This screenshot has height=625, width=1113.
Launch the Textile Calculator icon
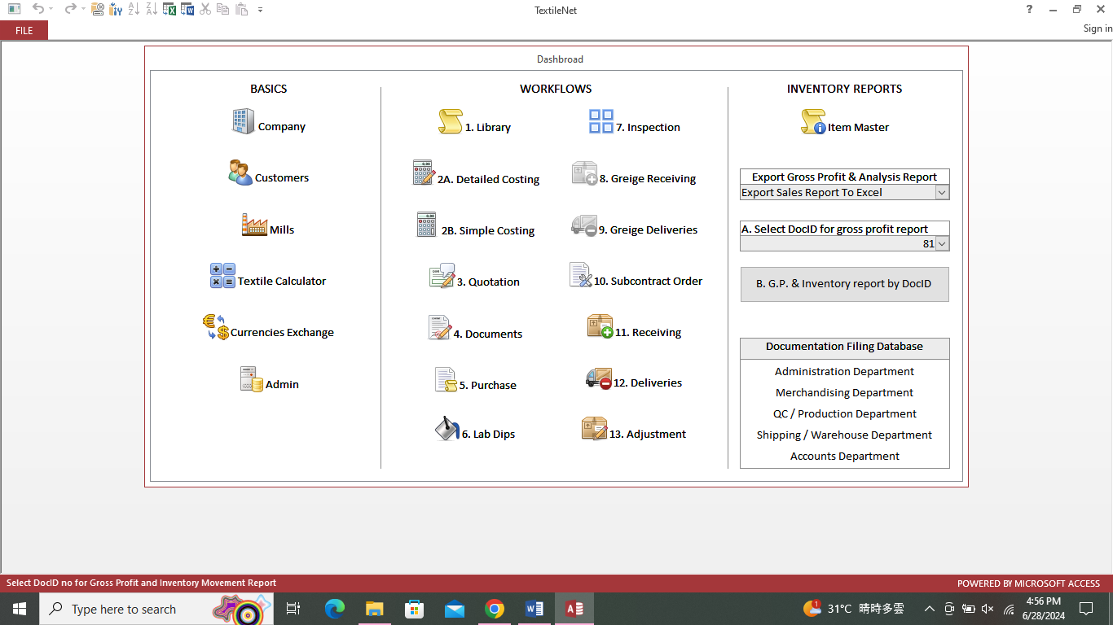(222, 276)
